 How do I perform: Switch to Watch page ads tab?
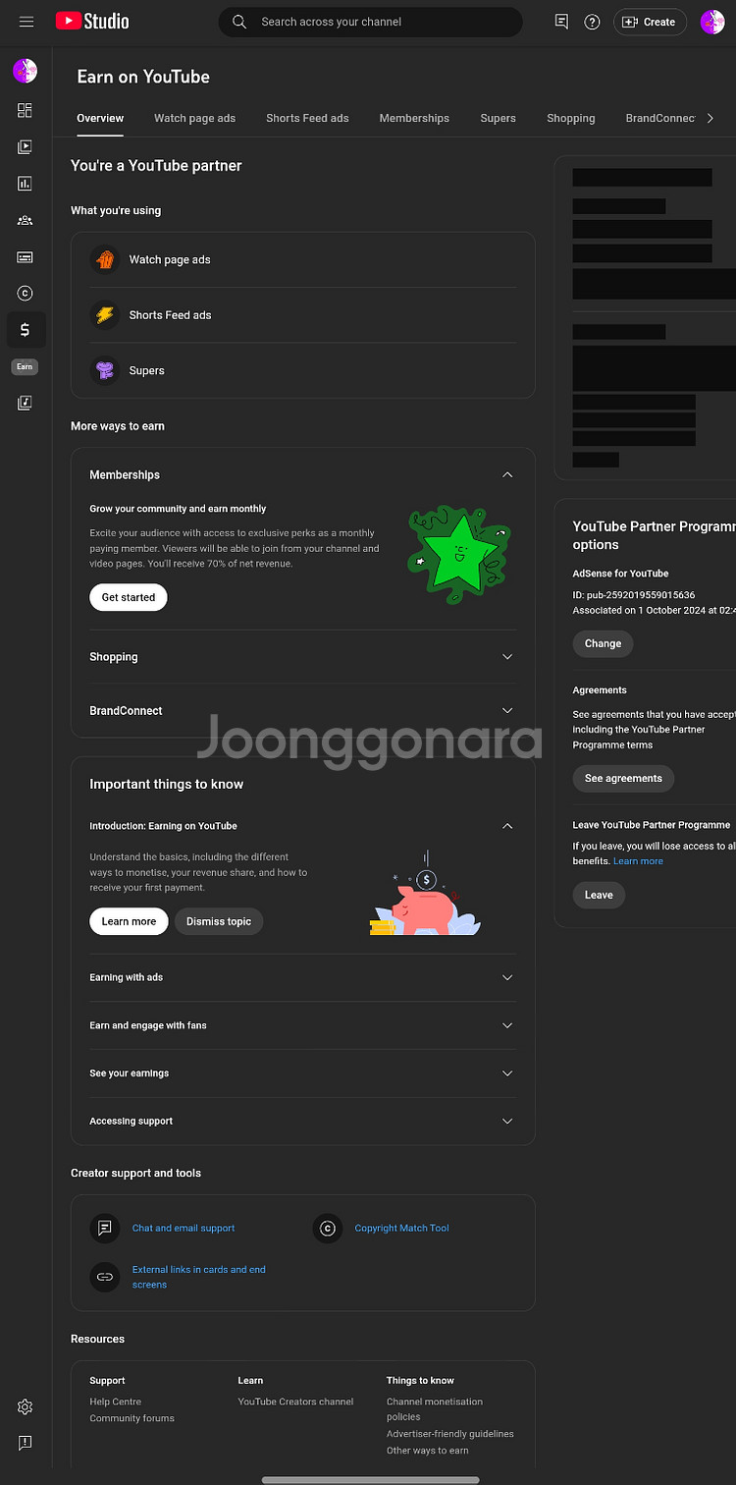point(194,118)
